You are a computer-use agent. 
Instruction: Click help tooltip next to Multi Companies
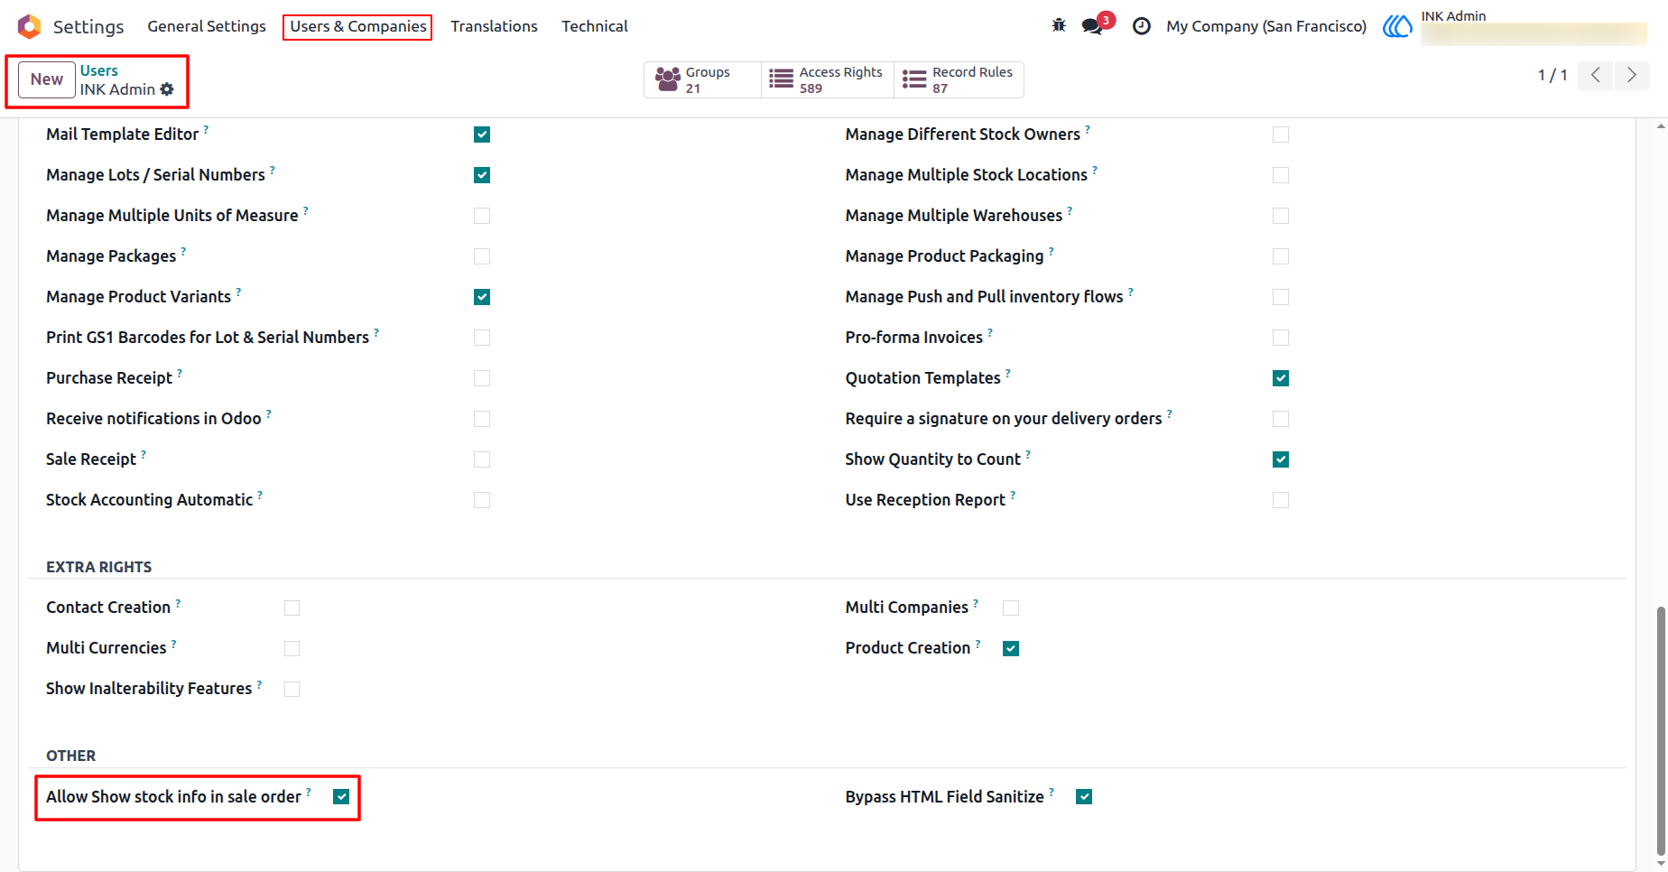pos(976,602)
